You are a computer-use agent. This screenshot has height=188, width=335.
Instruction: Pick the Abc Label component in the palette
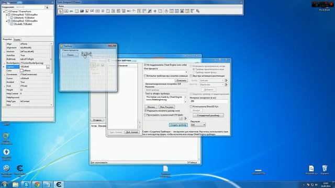(71, 11)
